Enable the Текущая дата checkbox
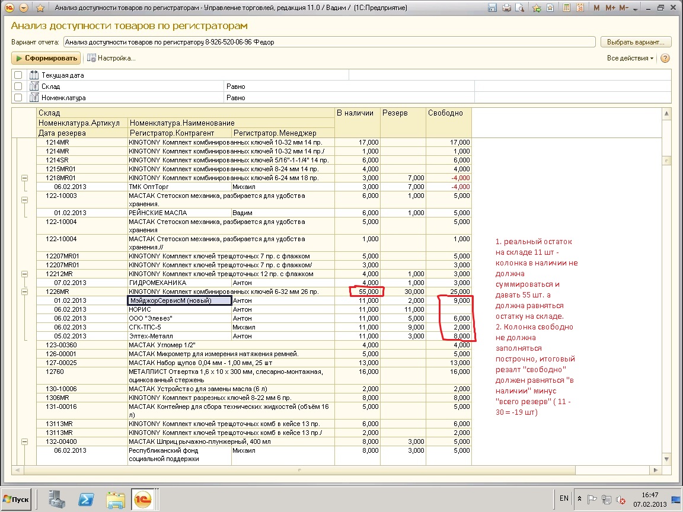 (18, 75)
